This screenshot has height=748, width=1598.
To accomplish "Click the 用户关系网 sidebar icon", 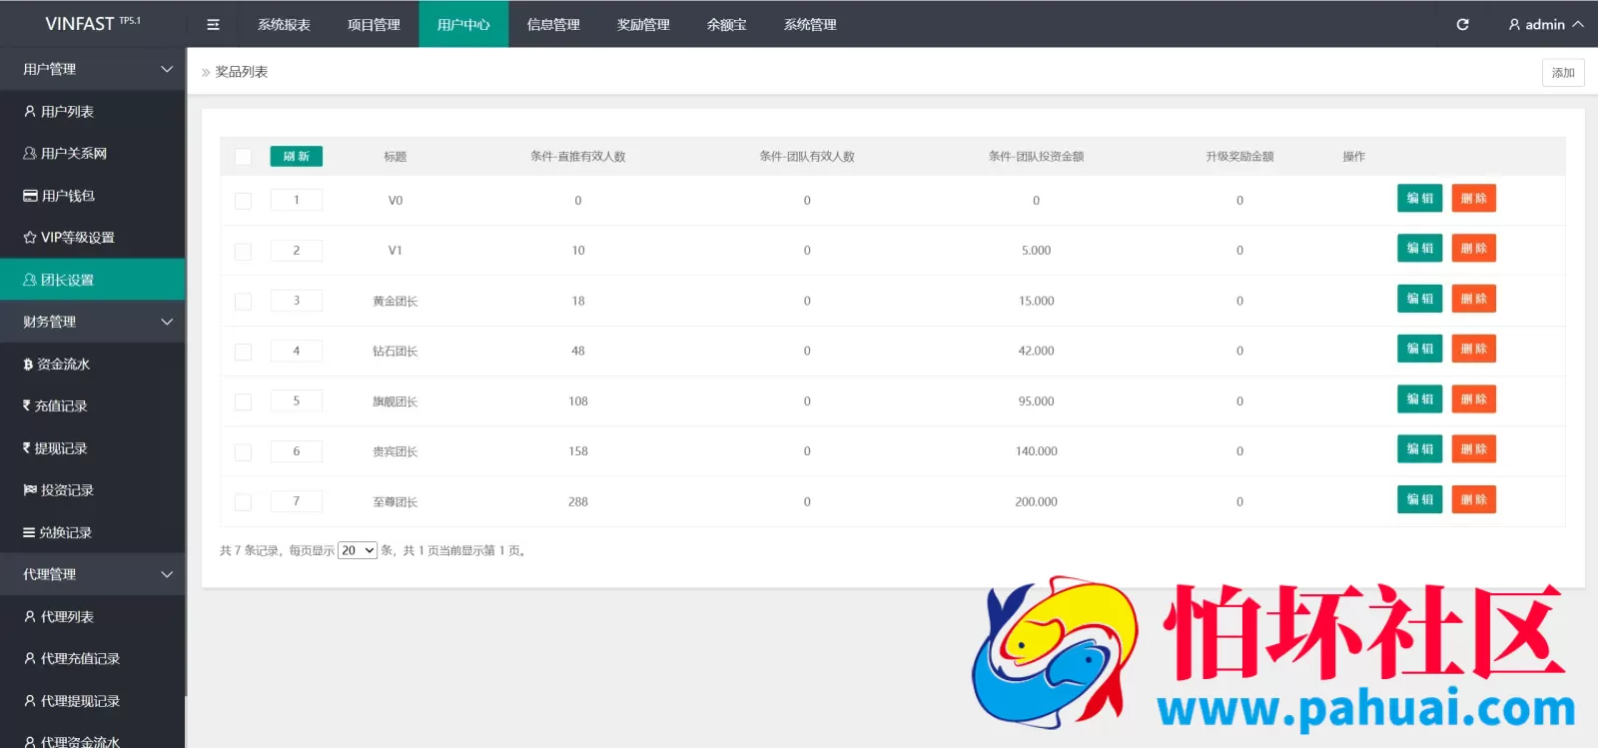I will tap(30, 154).
